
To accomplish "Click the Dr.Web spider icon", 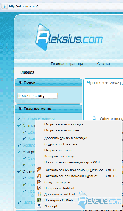I will coord(39,200).
